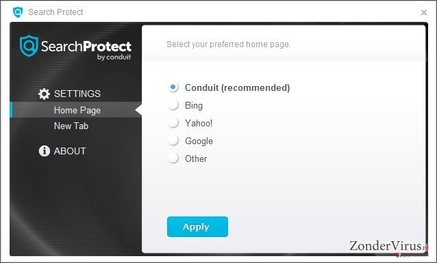The height and width of the screenshot is (263, 437).
Task: Pick the Other home page option
Action: [173, 158]
